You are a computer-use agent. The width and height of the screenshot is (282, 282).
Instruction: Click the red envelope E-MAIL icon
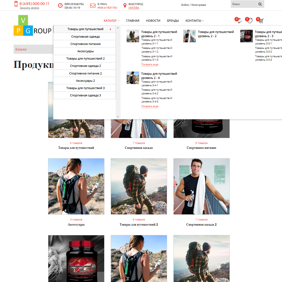[93, 5]
